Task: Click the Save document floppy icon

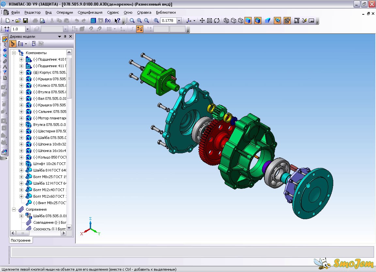Action: pos(25,21)
